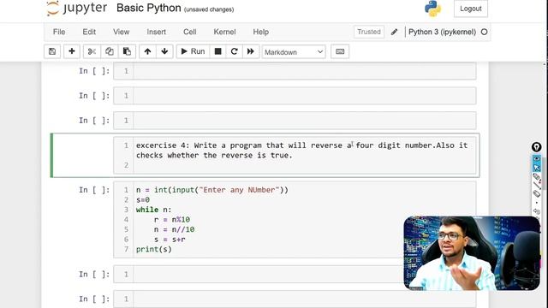The image size is (548, 308).
Task: Open the View menu
Action: [x=122, y=32]
